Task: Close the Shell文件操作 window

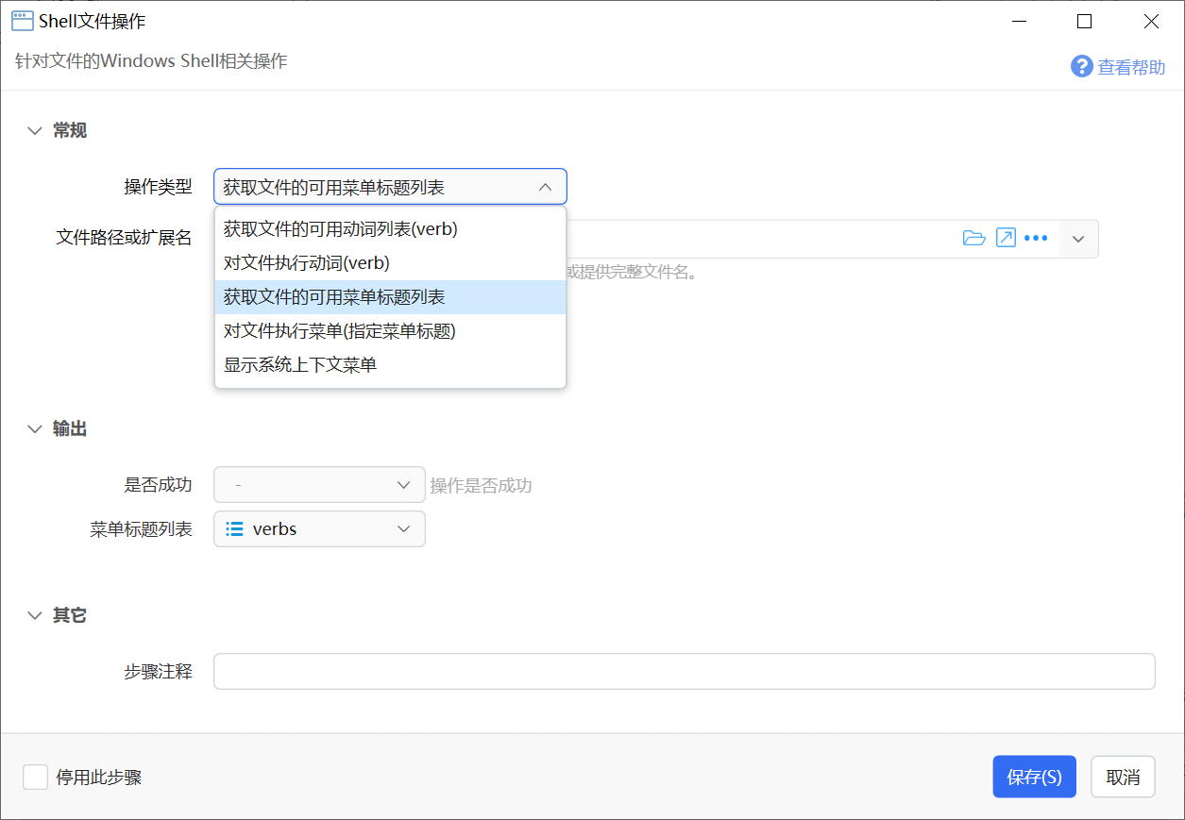Action: [x=1151, y=21]
